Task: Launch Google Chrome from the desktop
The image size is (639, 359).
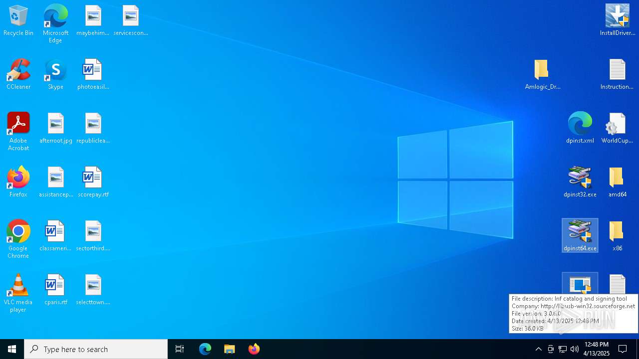Action: tap(18, 239)
